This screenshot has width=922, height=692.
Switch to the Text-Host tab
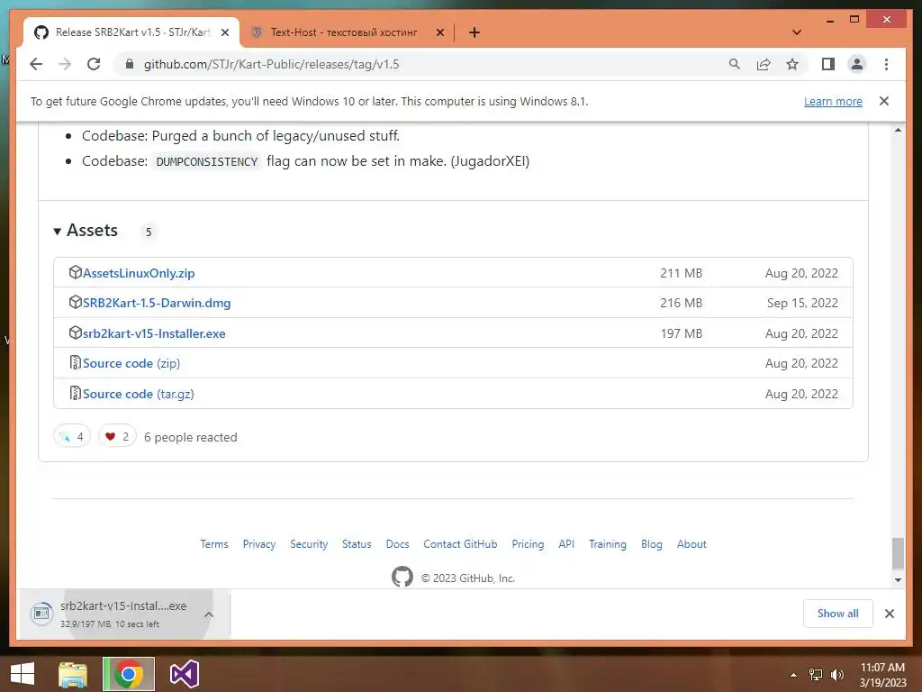[347, 32]
